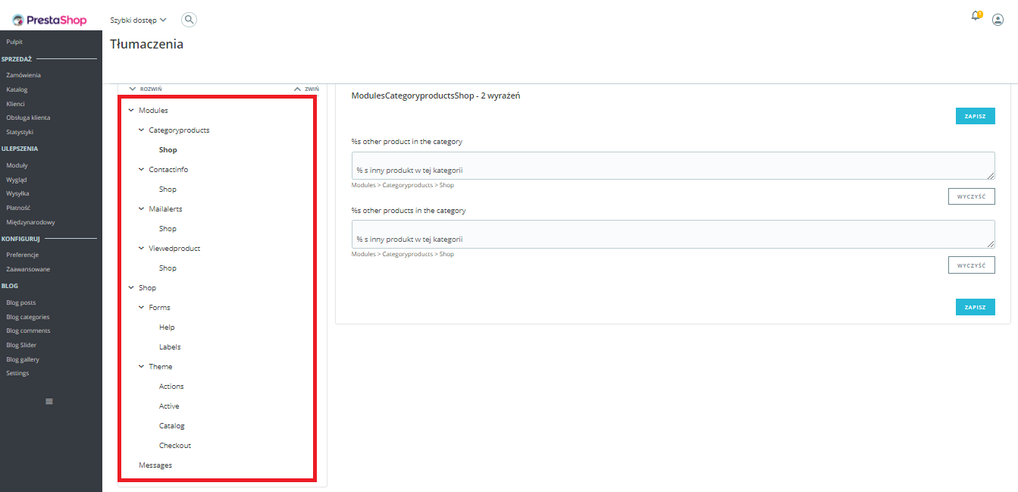Expand all tree nodes with Rozwiń

tap(146, 89)
